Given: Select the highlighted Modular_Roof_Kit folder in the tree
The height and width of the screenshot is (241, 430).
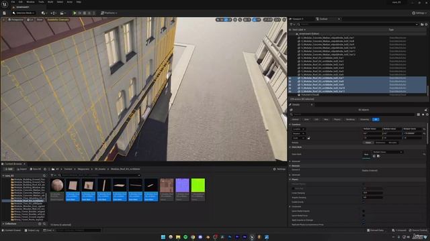Looking at the screenshot, I should point(28,201).
